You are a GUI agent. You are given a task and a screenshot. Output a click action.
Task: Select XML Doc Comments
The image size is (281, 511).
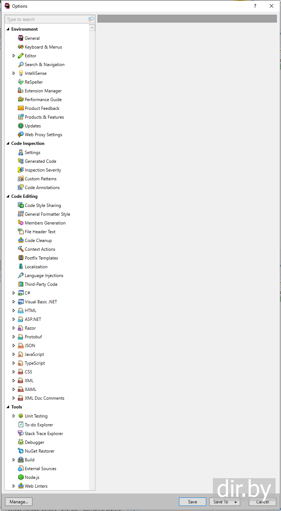tap(44, 398)
